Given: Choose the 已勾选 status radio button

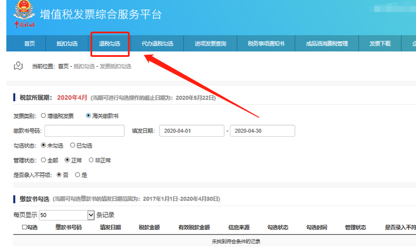Looking at the screenshot, I should pos(73,145).
